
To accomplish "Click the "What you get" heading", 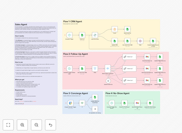I will tap(20, 80).
